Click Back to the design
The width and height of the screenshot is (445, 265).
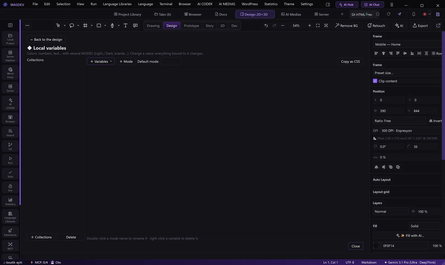point(46,39)
